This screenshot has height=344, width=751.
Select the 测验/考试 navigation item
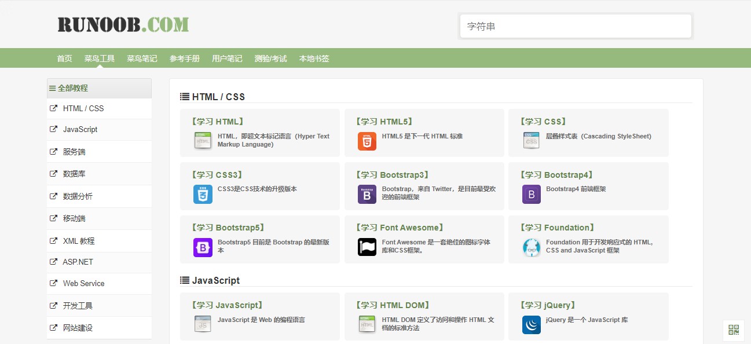pos(270,58)
